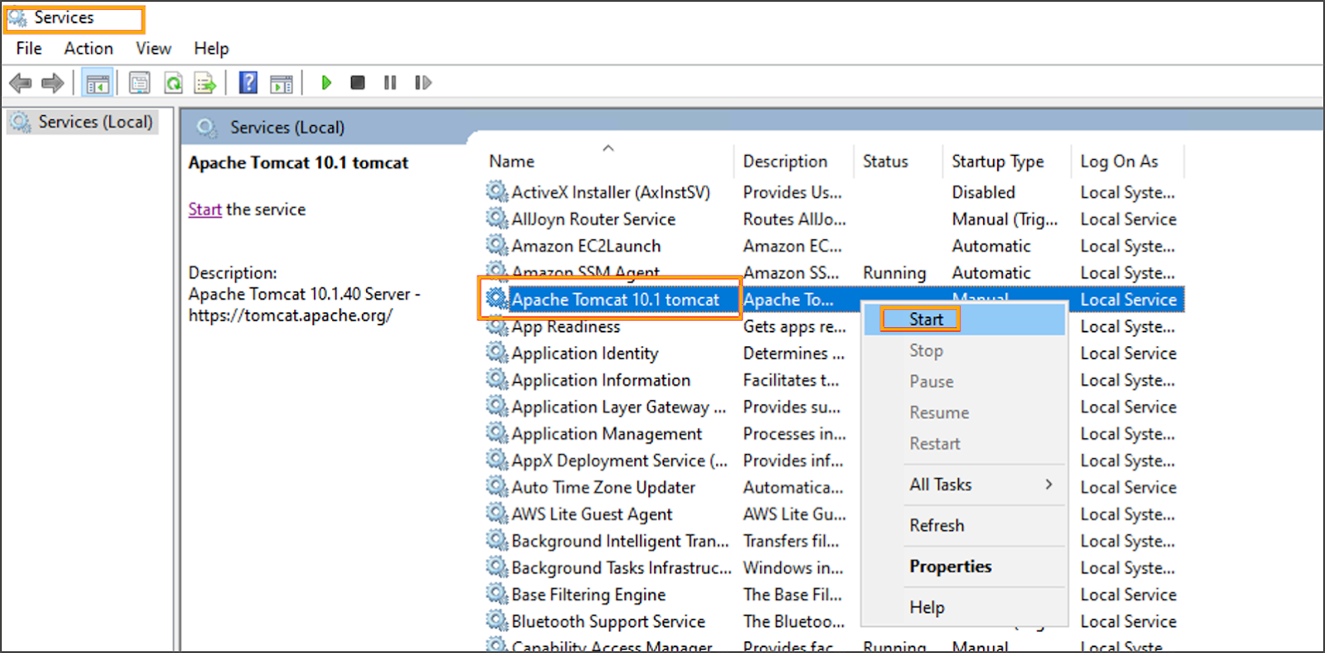Select the Apache Tomcat 10.1 tomcat row name
The width and height of the screenshot is (1325, 653).
click(615, 300)
